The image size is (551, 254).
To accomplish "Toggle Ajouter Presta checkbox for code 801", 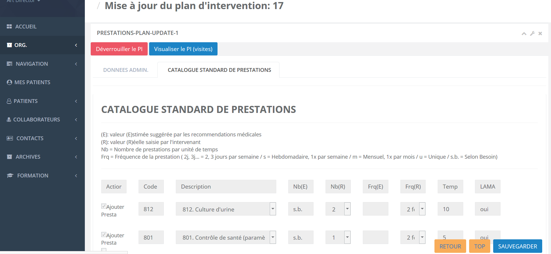I will pos(104,234).
